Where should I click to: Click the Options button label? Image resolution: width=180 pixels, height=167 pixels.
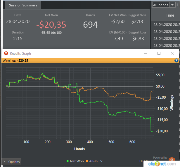click(14, 162)
